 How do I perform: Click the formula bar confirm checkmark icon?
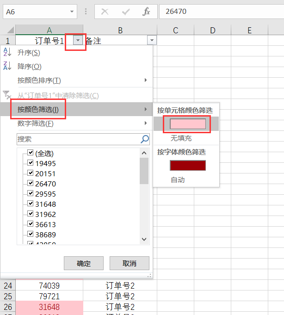(126, 12)
